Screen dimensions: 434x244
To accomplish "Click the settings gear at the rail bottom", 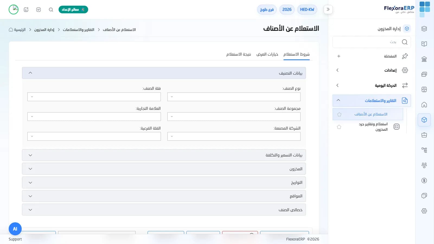I will (424, 211).
